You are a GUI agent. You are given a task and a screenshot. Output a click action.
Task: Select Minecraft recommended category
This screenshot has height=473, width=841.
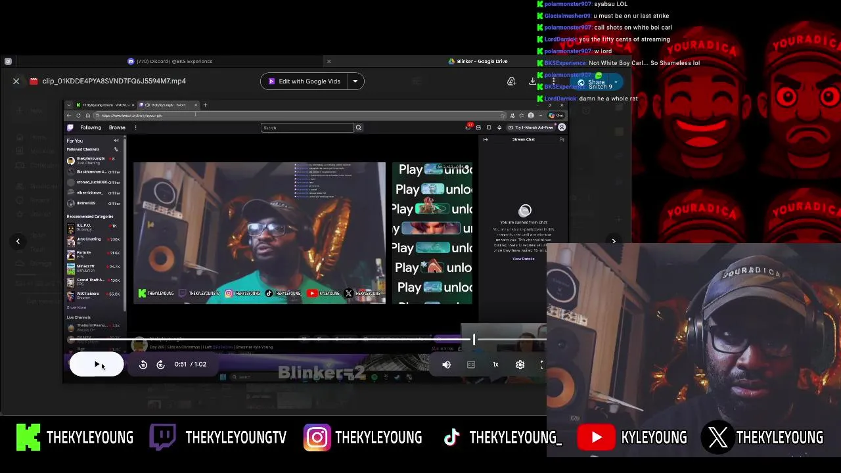(x=93, y=267)
